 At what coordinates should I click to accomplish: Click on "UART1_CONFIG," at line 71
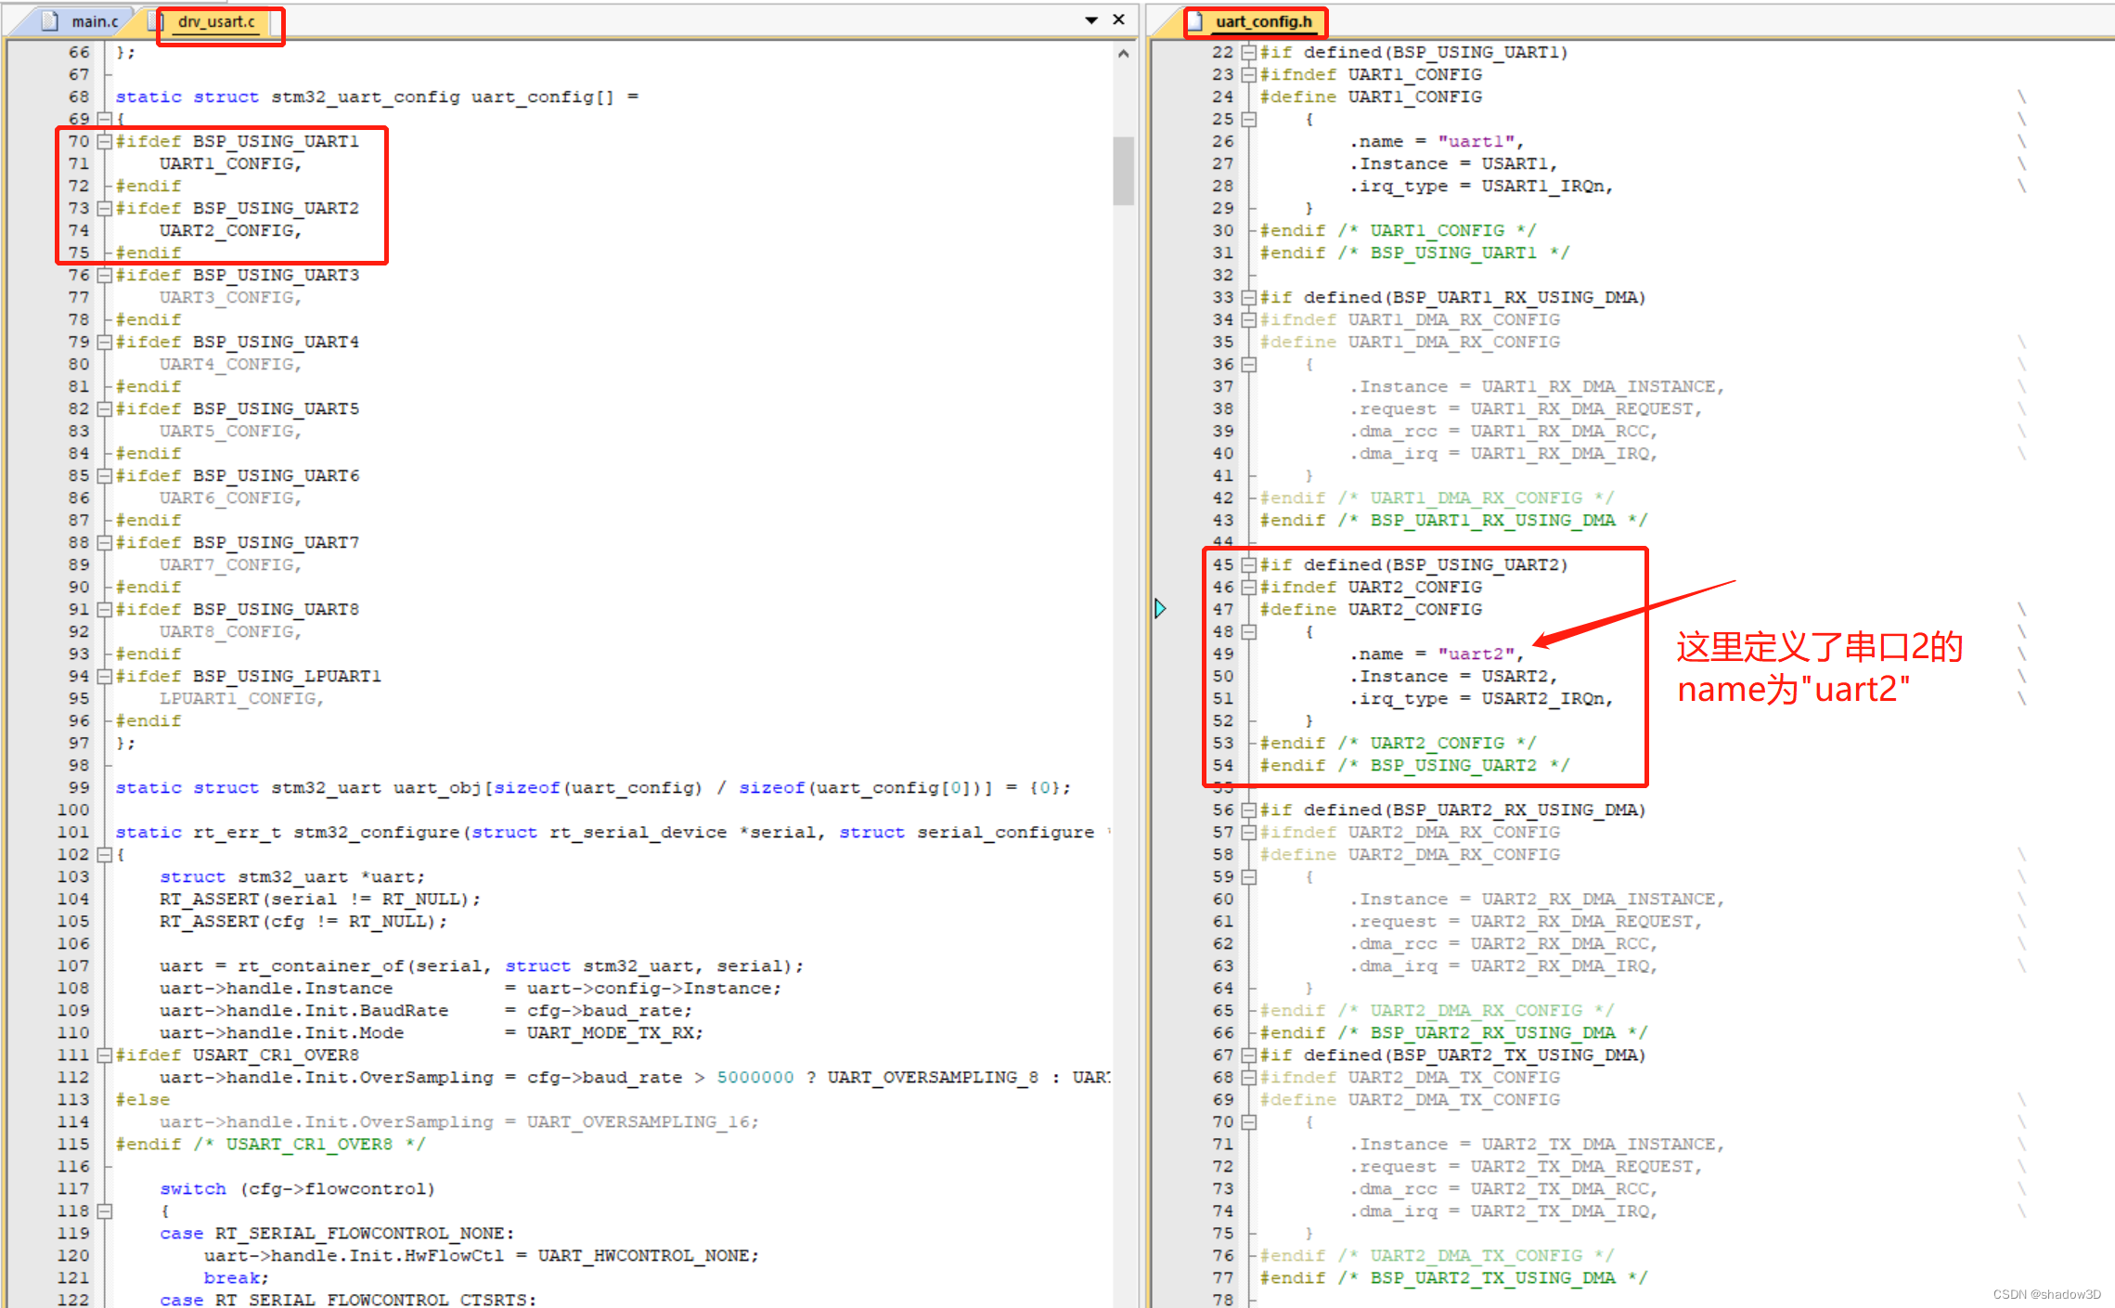pyautogui.click(x=231, y=163)
